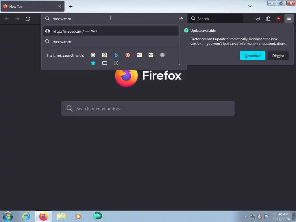Select the New Tab tab

[x=32, y=6]
